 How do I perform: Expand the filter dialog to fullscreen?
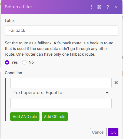coord(99,7)
